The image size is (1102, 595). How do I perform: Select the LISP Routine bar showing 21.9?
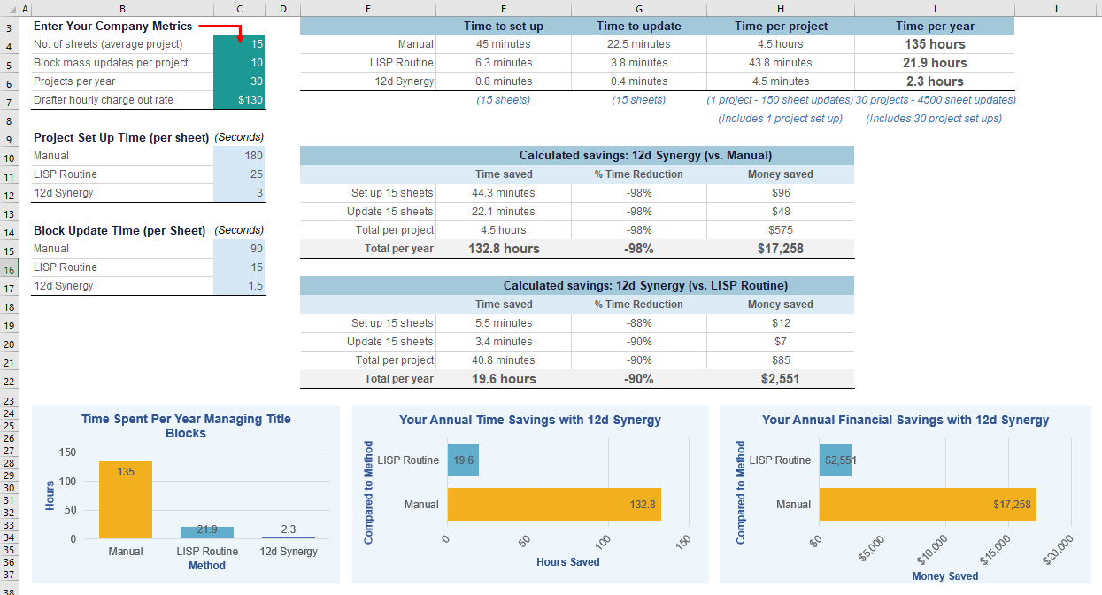coord(207,533)
